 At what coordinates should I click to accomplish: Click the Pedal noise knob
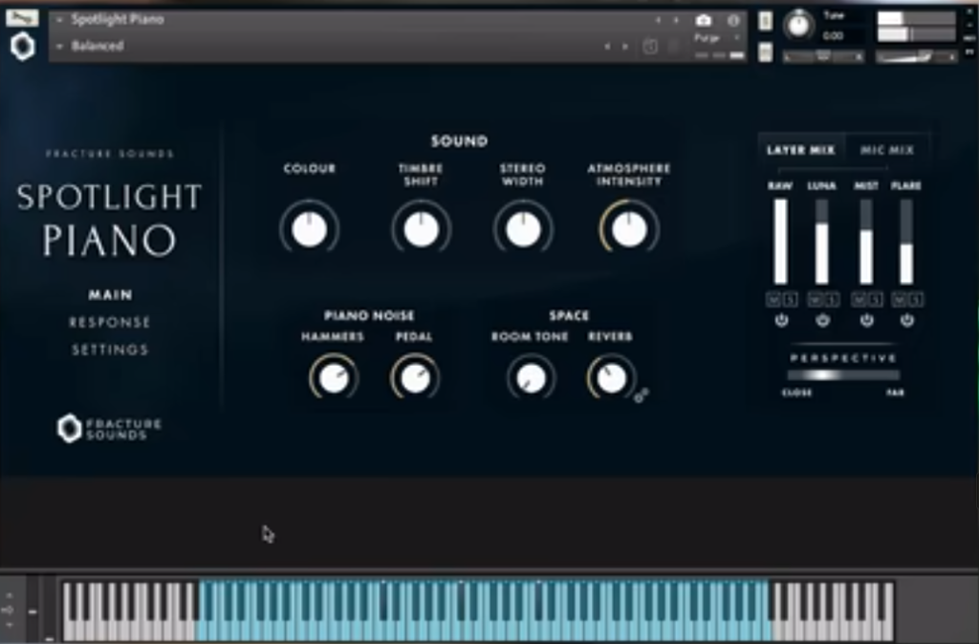[415, 377]
